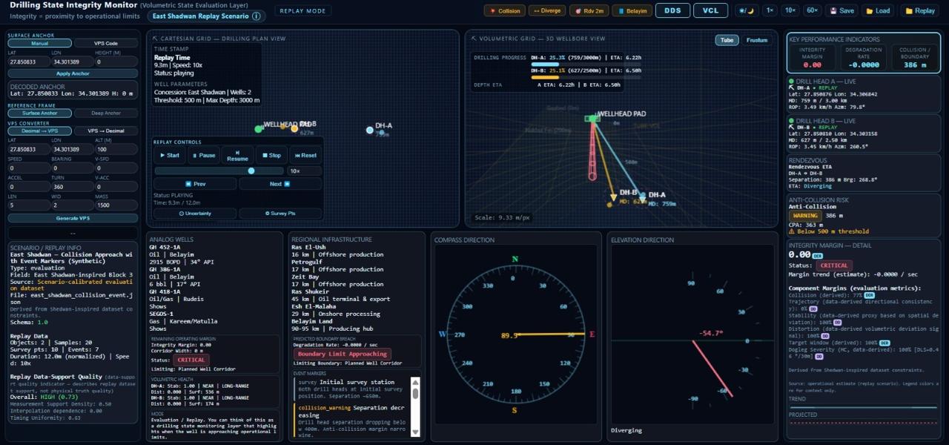Viewport: 949px width, 445px height.
Task: Click the replay speed 10x field
Action: 304,171
